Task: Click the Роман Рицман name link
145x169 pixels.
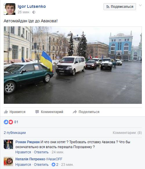Action: point(28,142)
